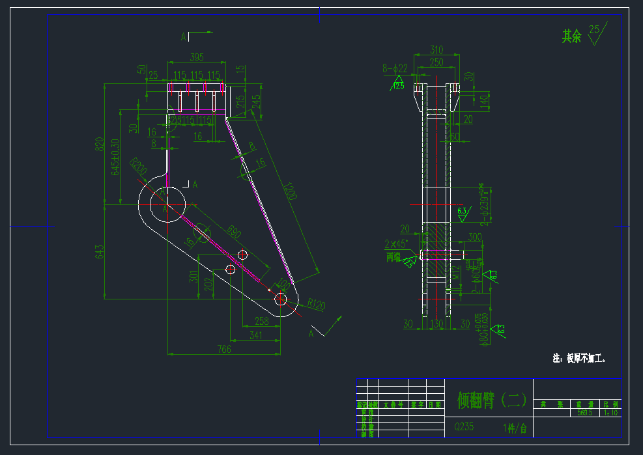Click the 文件号 title block header
Screen dimensions: 643x455
click(393, 405)
